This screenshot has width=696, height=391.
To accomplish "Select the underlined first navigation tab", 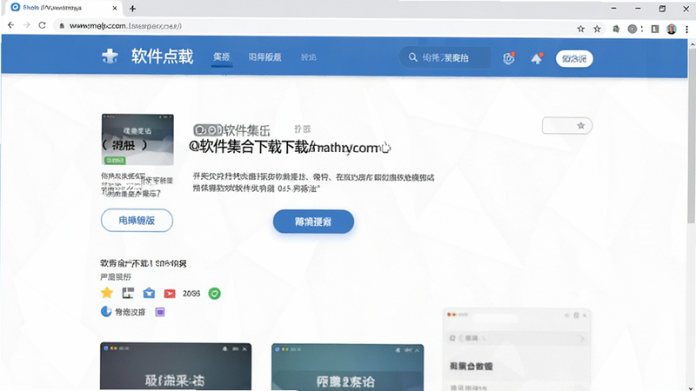I will 222,57.
